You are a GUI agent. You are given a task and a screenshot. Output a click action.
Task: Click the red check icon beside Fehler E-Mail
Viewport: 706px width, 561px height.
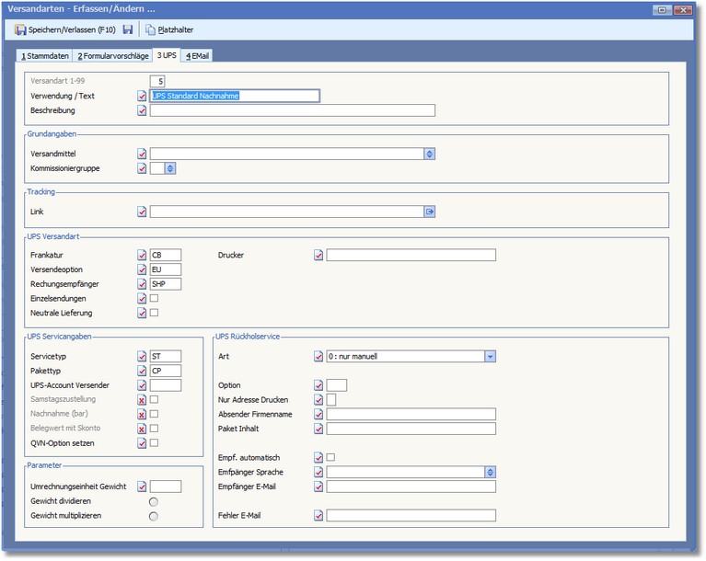[318, 516]
